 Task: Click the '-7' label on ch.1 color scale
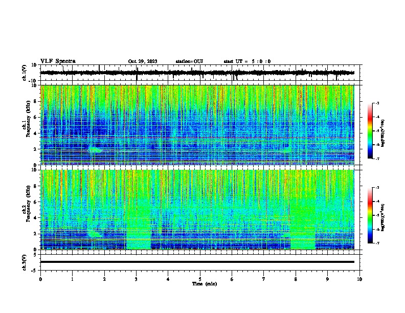coord(377,159)
